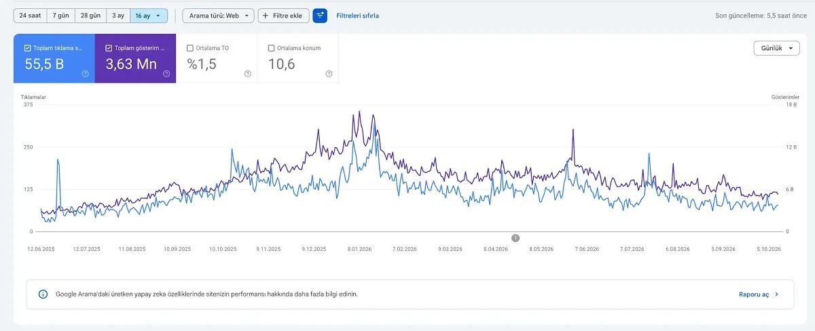Click the Google Arama üretken yapay zeka banner text
Image resolution: width=815 pixels, height=331 pixels.
coord(206,294)
